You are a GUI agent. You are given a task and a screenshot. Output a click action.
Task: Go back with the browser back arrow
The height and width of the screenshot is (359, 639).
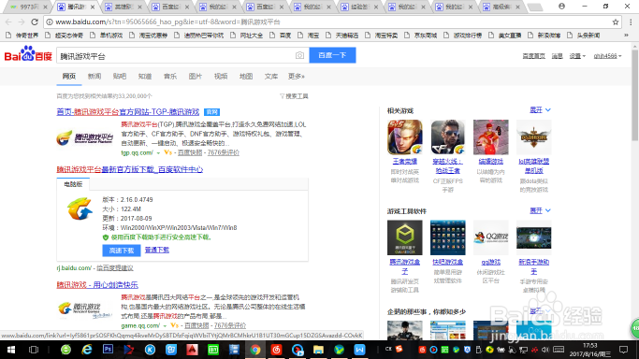tap(8, 22)
